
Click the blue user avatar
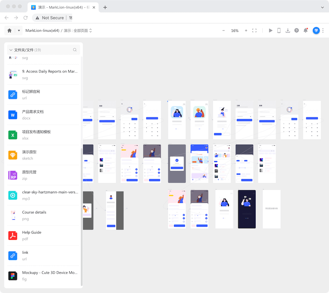click(316, 31)
